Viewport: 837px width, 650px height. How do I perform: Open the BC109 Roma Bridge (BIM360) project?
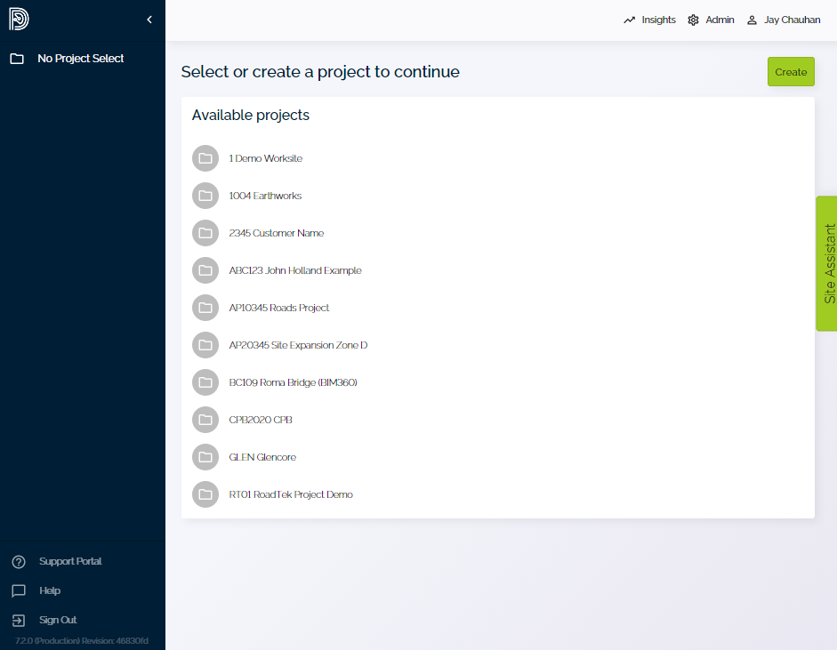[x=293, y=382]
